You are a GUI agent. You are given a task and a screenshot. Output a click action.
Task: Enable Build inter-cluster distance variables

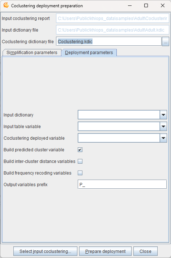(x=80, y=161)
